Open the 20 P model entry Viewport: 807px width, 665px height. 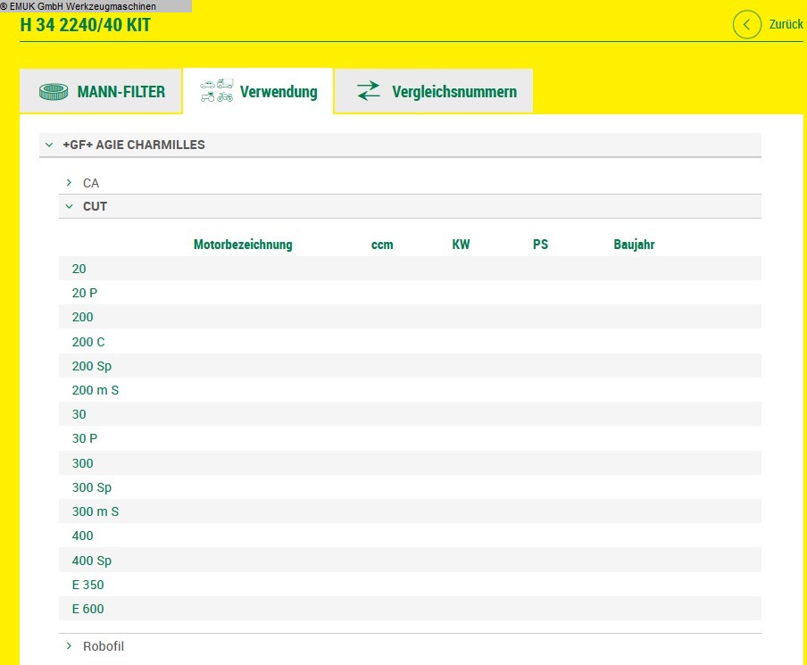coord(85,293)
